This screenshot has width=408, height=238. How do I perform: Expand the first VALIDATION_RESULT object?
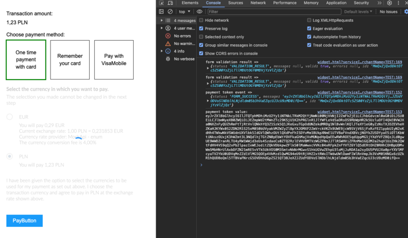click(208, 68)
